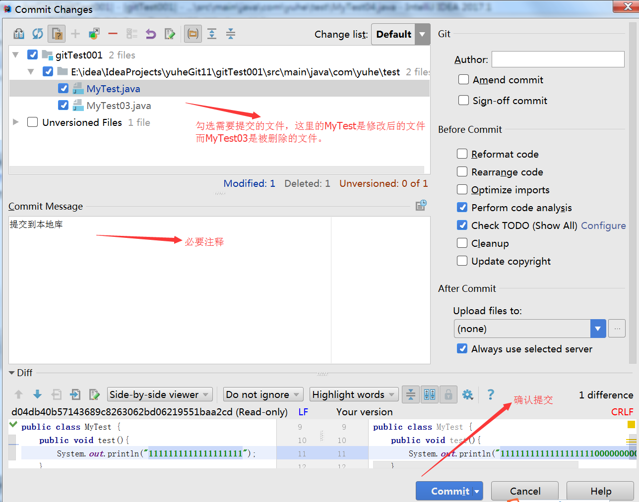
Task: Open the Highlight words dropdown
Action: point(354,394)
